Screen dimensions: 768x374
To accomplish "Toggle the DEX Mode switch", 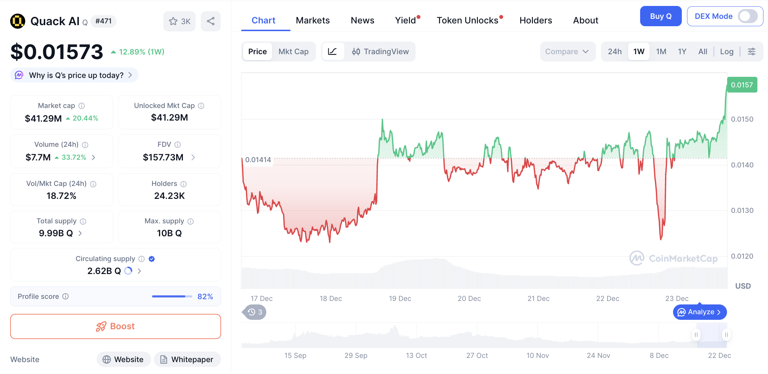I will [747, 16].
